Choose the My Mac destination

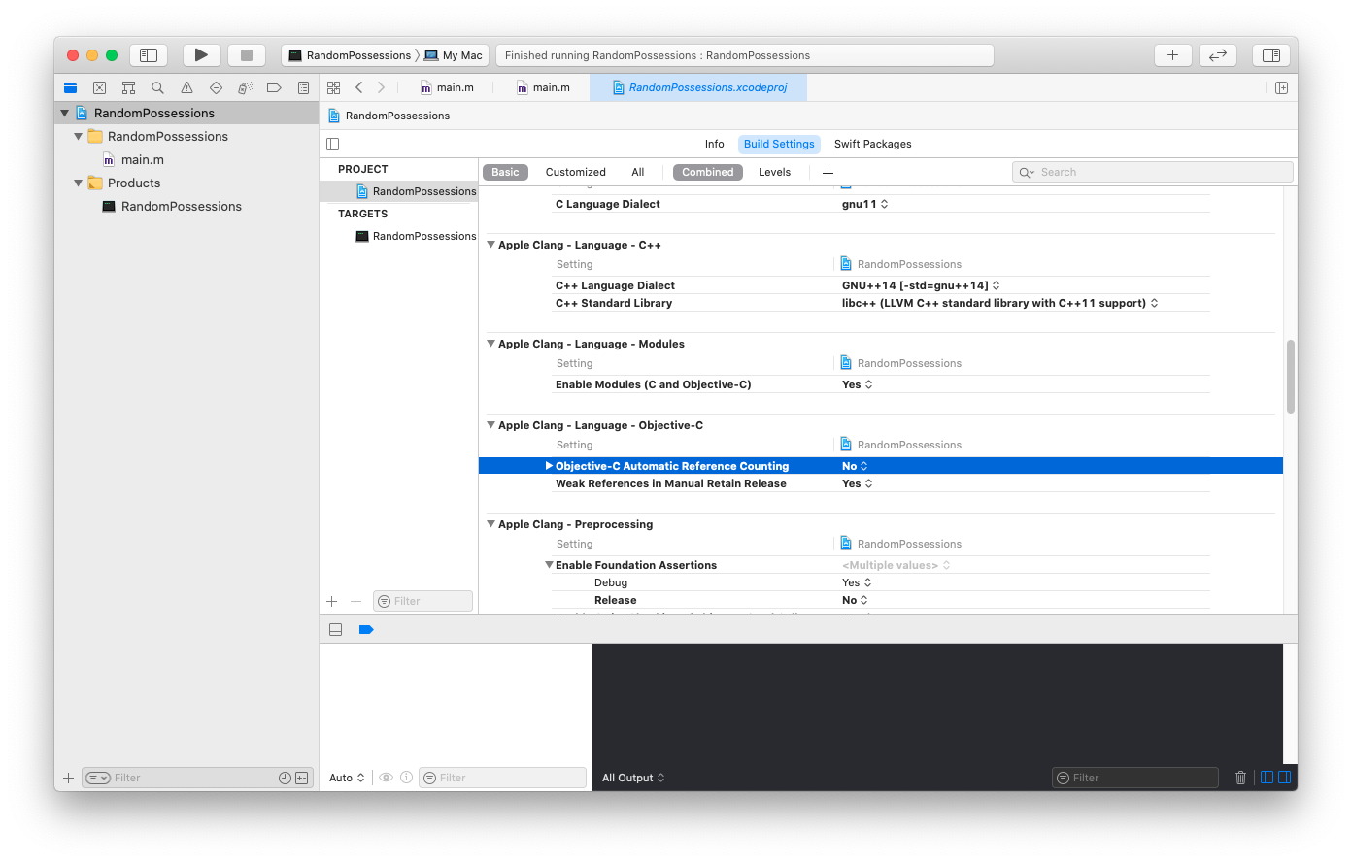(x=454, y=55)
